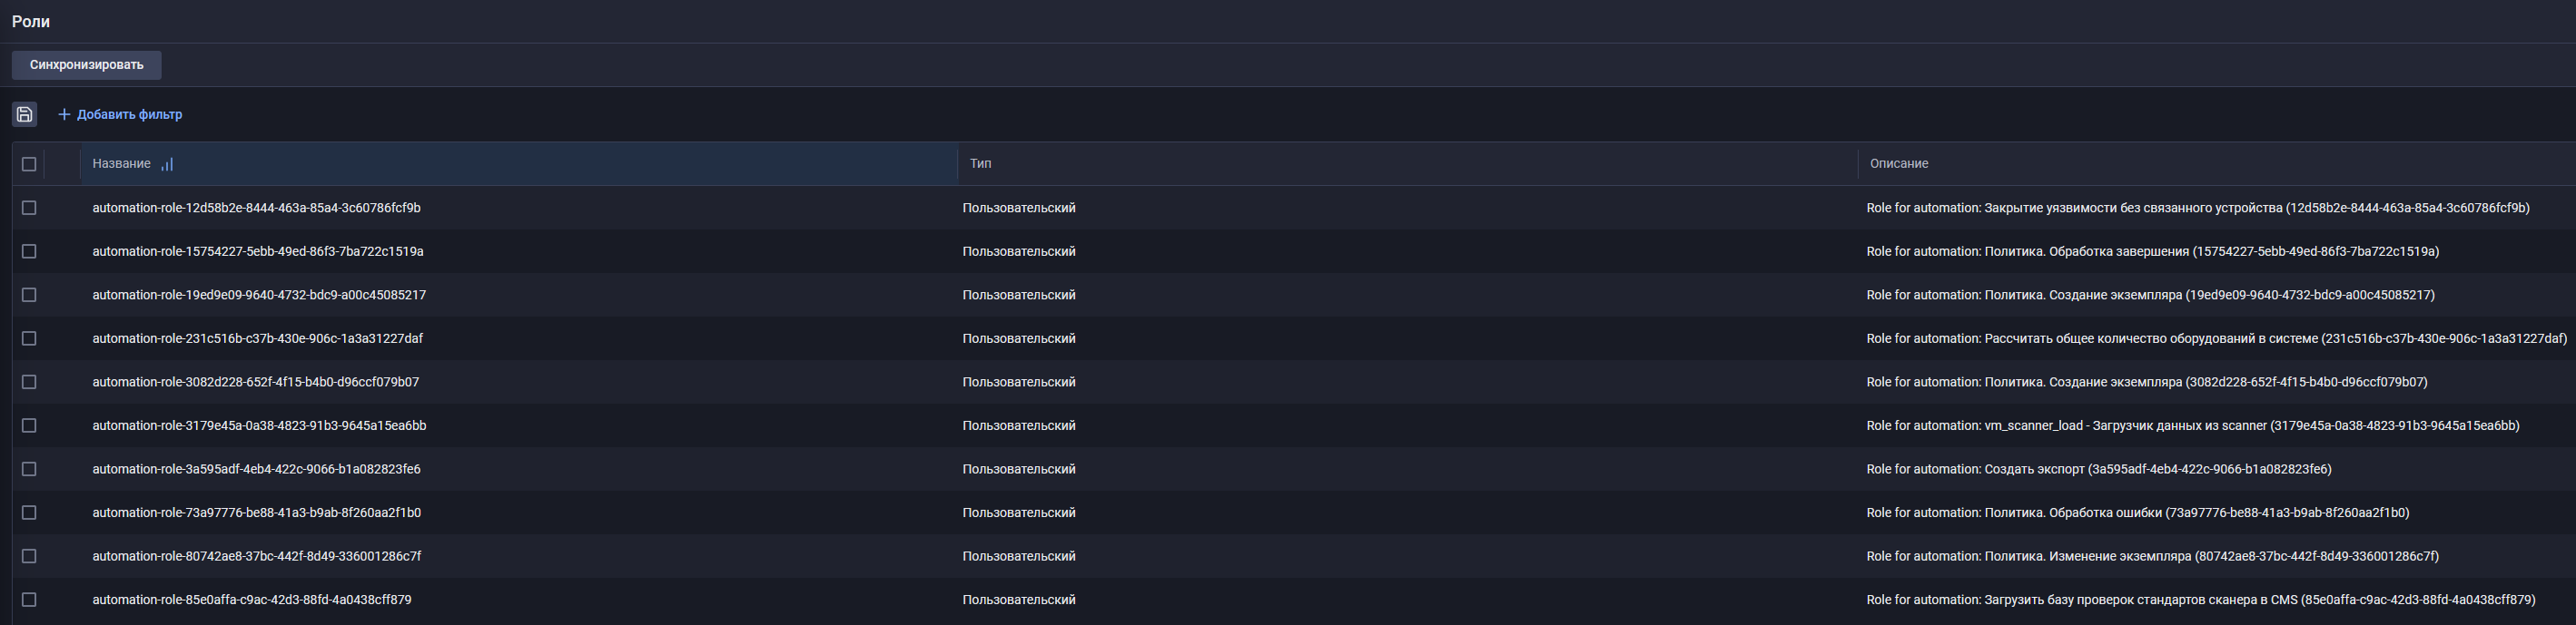Click description Политика. Изменение экземпляра

pos(2153,556)
